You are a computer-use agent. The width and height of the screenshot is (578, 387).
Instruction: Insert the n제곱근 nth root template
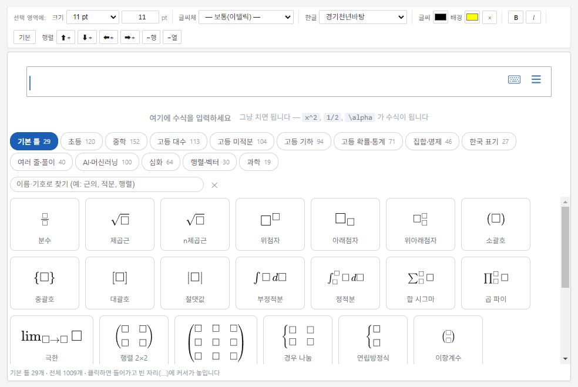pyautogui.click(x=195, y=224)
